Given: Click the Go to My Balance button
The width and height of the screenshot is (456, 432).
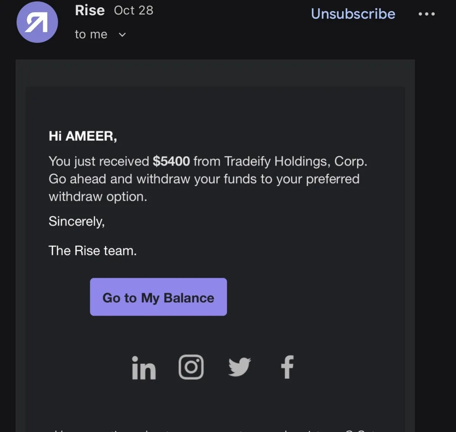Looking at the screenshot, I should [x=158, y=297].
